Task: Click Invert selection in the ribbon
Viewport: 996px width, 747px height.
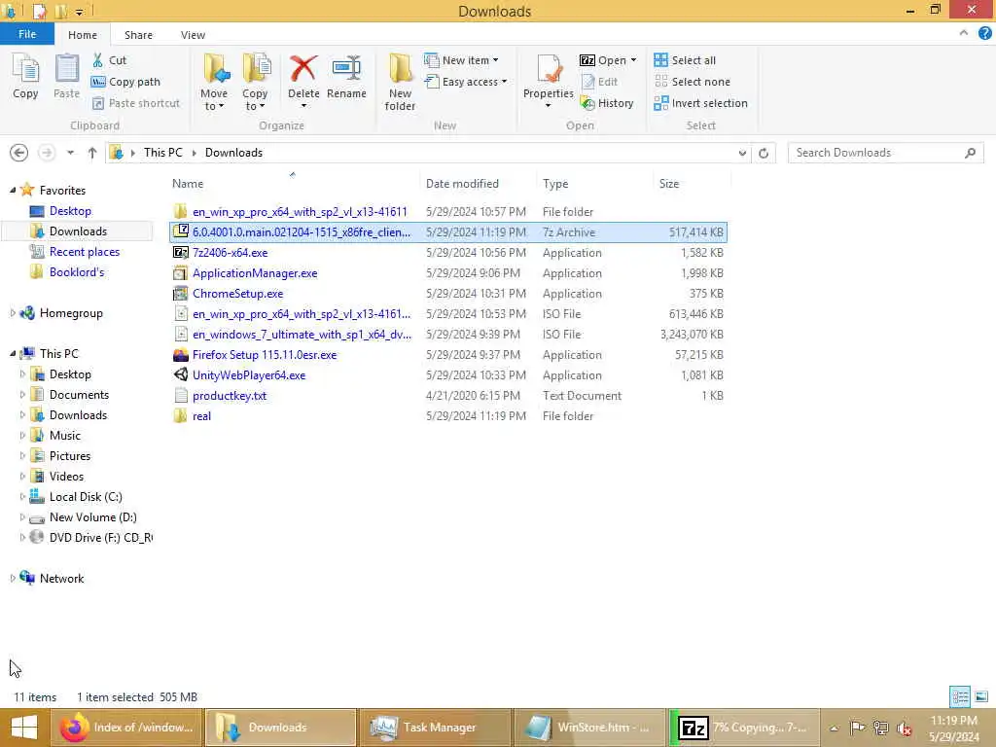Action: click(x=700, y=103)
